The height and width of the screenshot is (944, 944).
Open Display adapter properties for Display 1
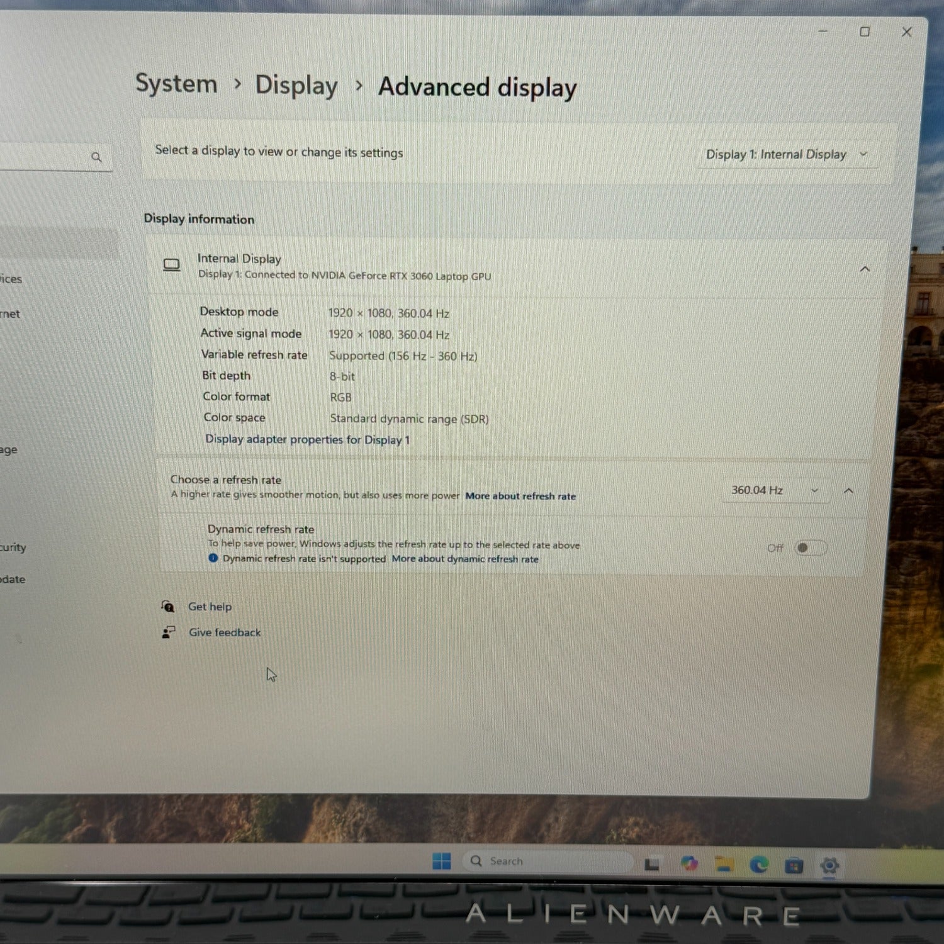(x=307, y=439)
